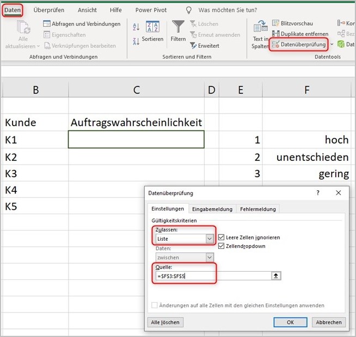Select column C header
The width and height of the screenshot is (356, 337).
137,90
